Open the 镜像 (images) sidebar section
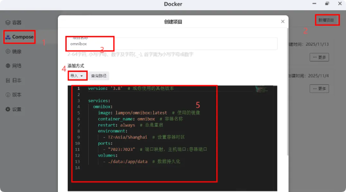Viewport: 346px width, 192px height. click(x=13, y=51)
